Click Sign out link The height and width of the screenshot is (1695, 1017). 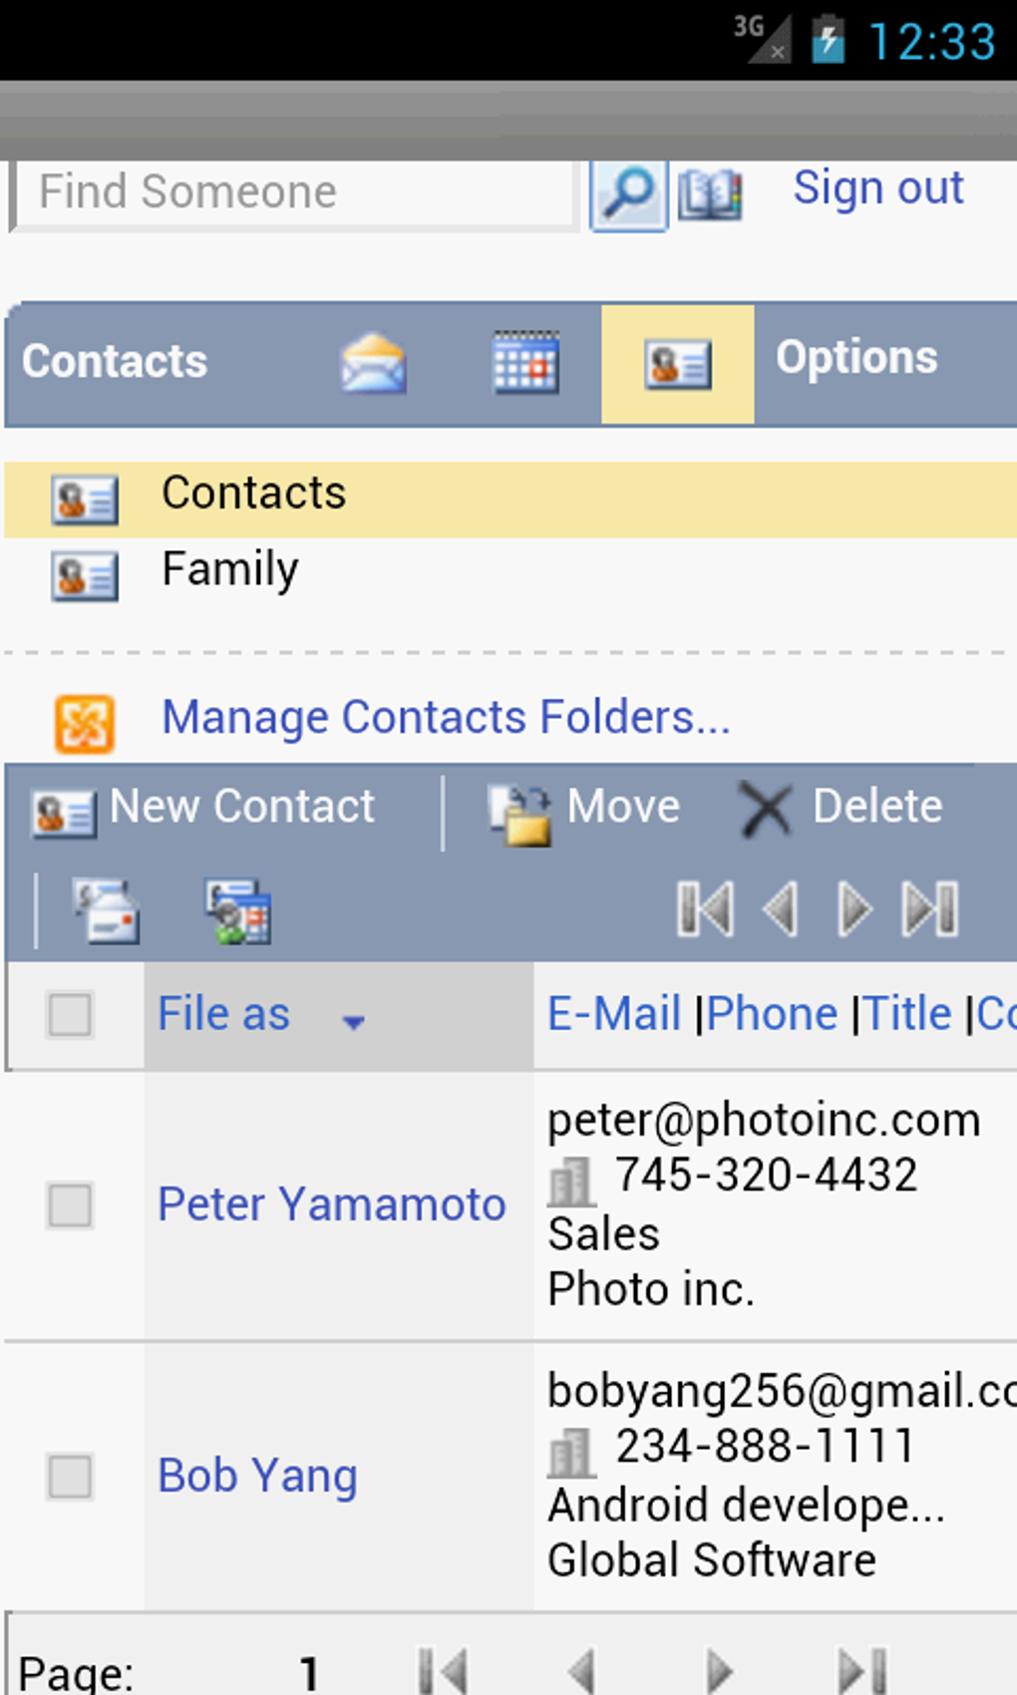click(x=877, y=188)
